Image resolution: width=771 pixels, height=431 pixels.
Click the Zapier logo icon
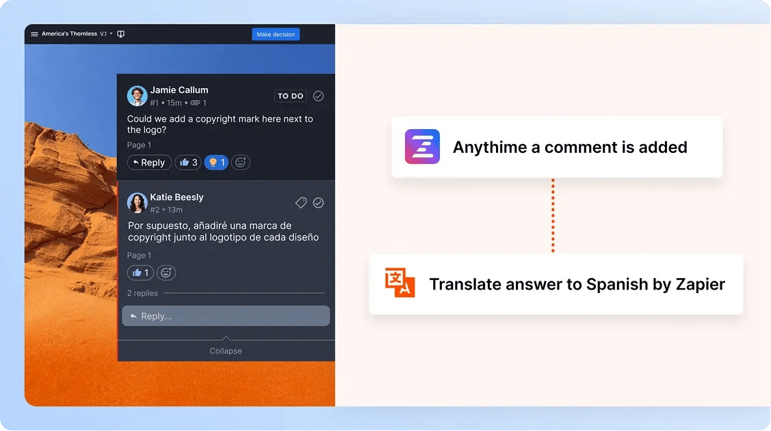coord(421,146)
